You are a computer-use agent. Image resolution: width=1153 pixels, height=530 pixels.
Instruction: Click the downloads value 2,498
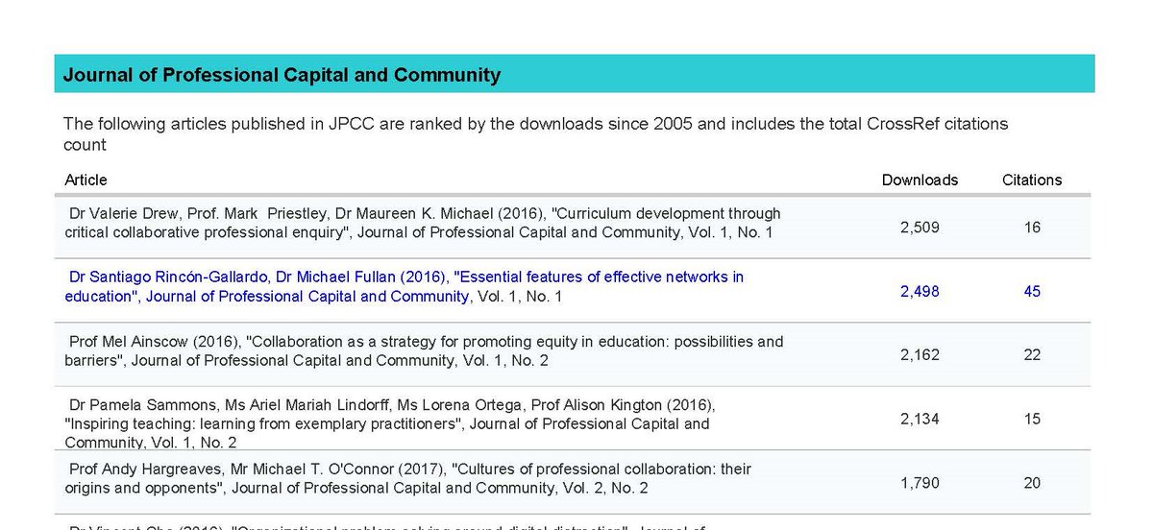[x=920, y=291]
